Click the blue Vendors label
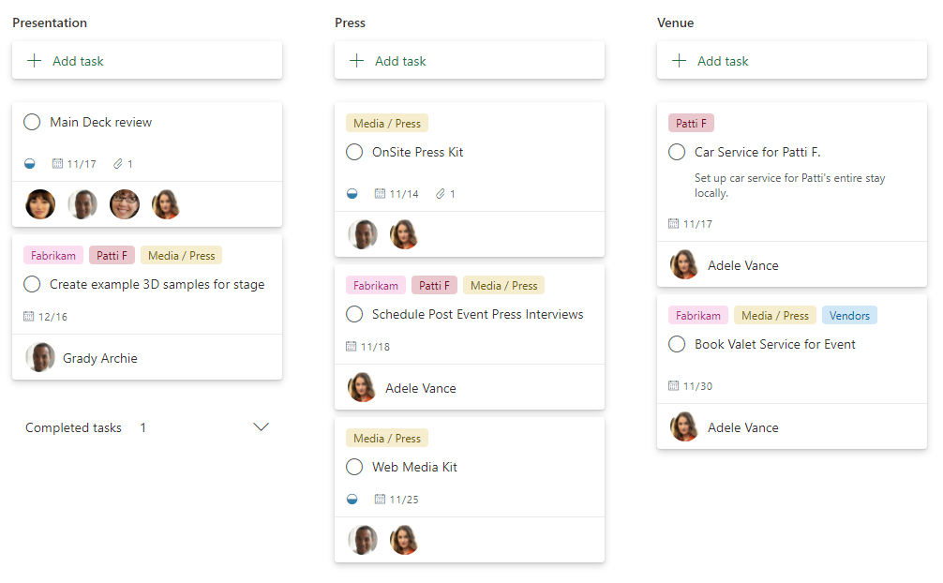 [849, 316]
